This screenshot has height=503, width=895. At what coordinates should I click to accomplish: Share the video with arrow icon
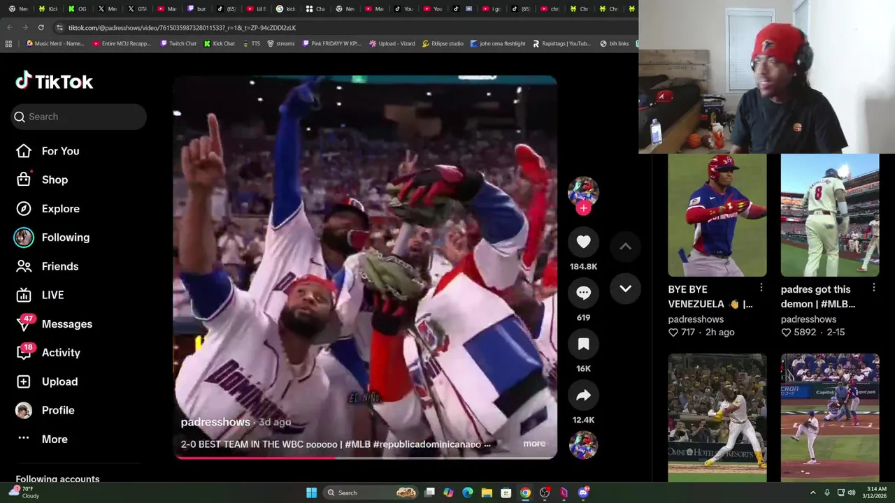tap(583, 395)
